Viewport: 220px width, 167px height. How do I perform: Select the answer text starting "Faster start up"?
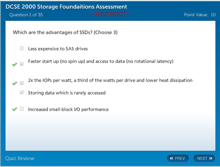(x=101, y=61)
